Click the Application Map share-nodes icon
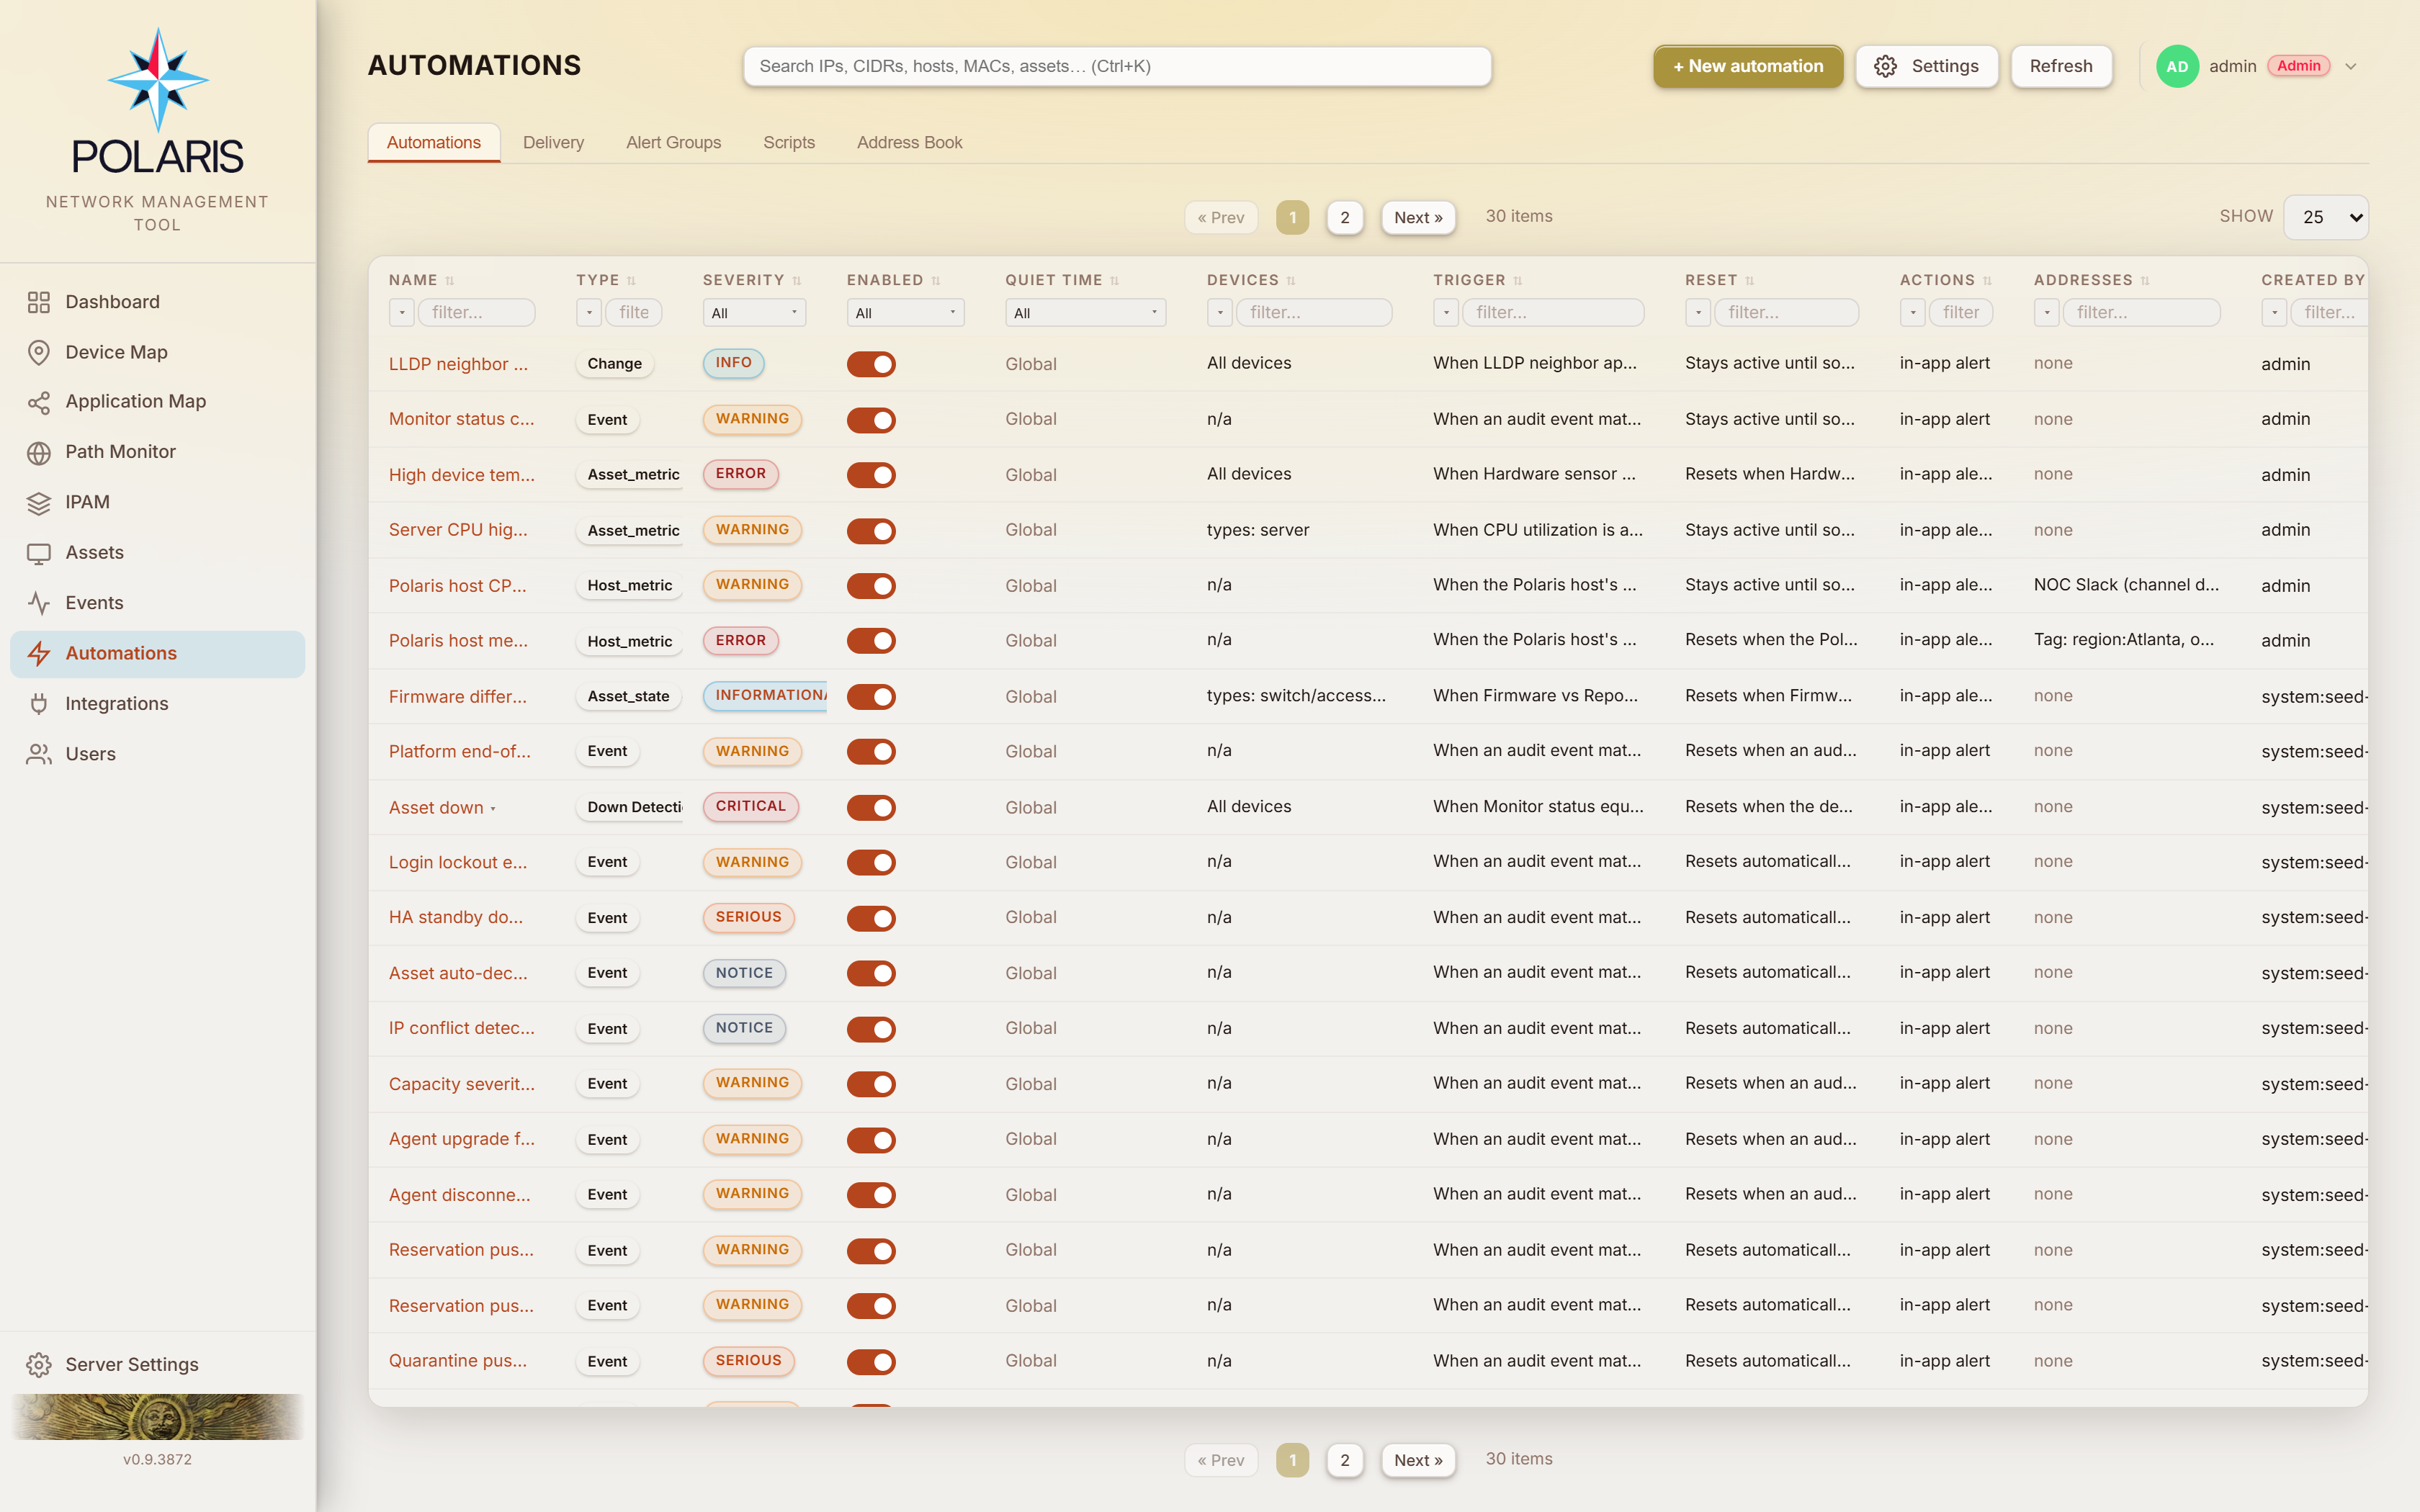Screen dimensions: 2420x1512 pyautogui.click(x=39, y=402)
